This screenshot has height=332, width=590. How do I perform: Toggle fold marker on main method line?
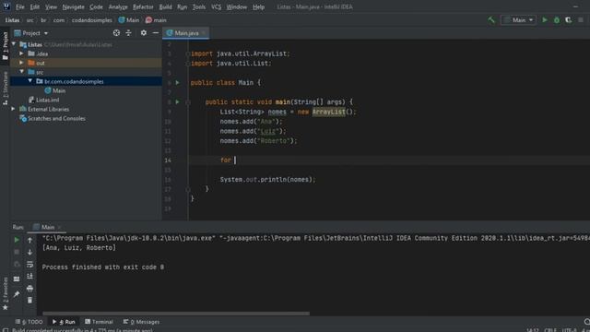pyautogui.click(x=188, y=102)
